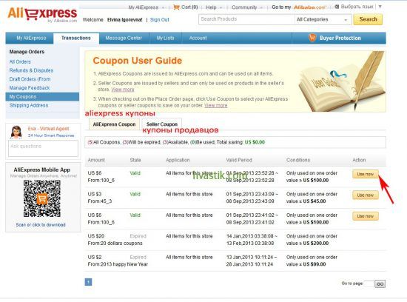Select the Transactions tab
The height and width of the screenshot is (302, 407).
(76, 38)
